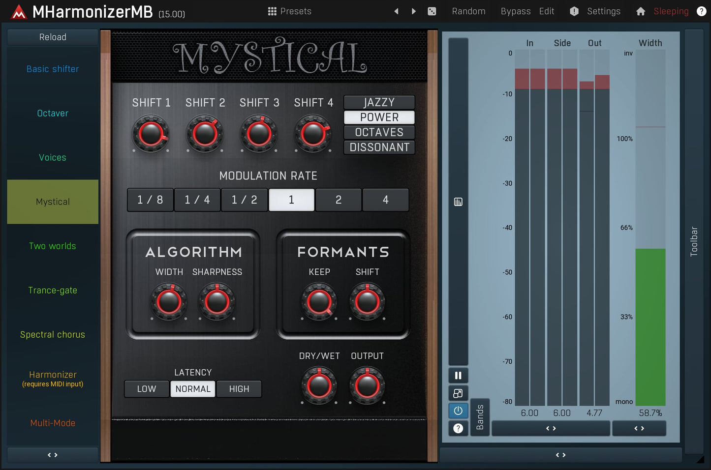Toggle the power icon near the Bands tab
Screen dimensions: 711x470
tap(458, 411)
